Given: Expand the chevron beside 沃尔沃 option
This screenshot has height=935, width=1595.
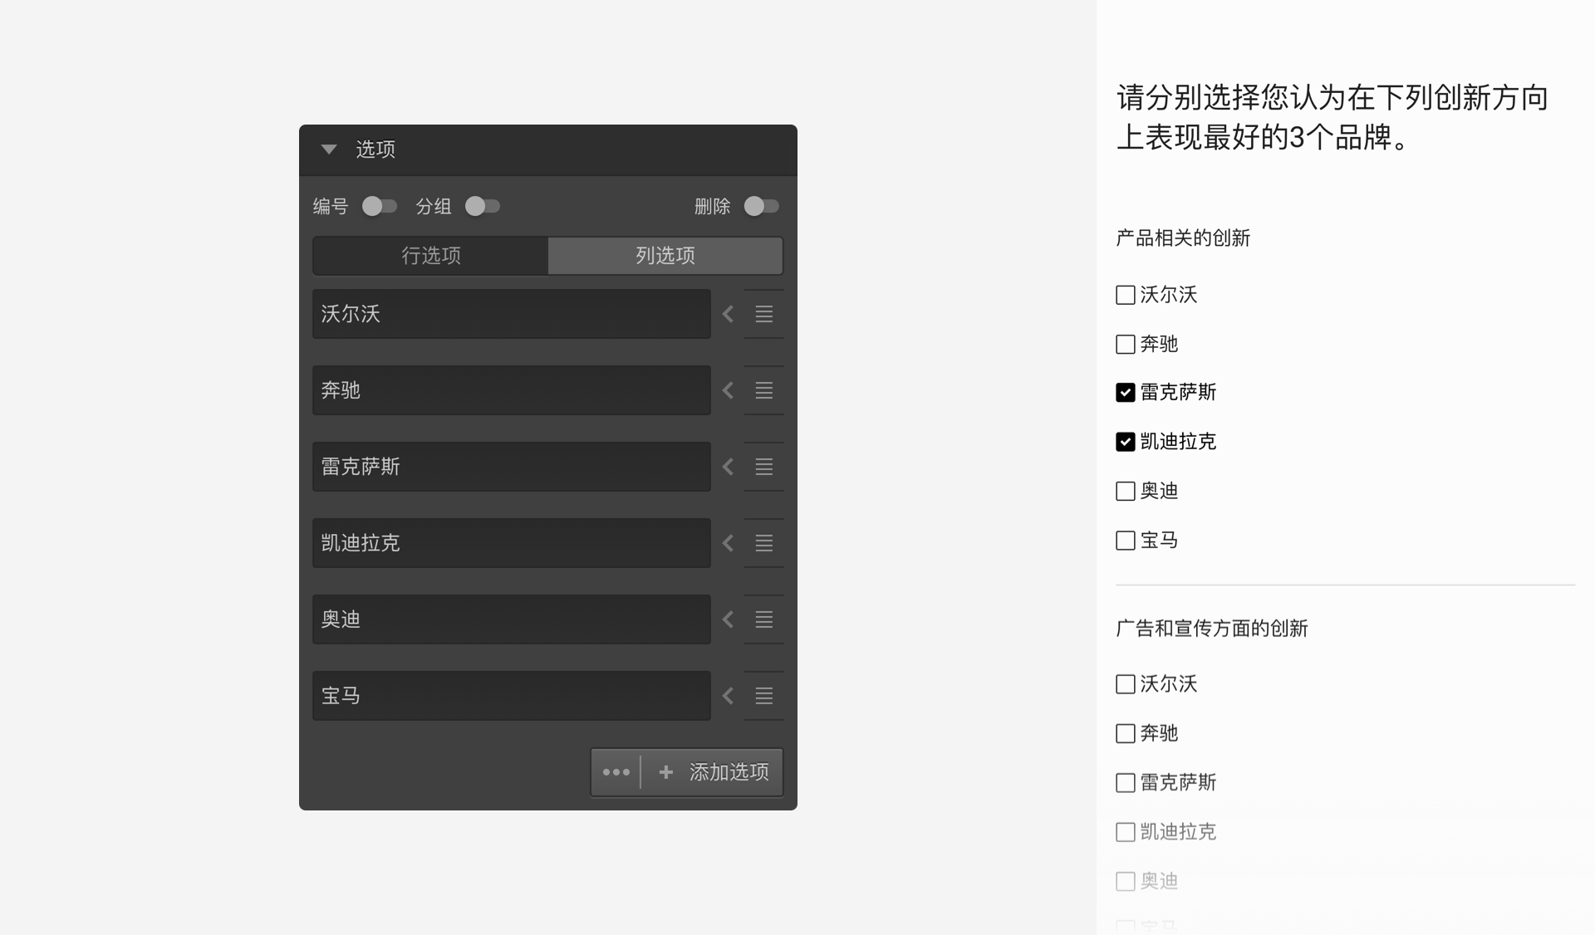Looking at the screenshot, I should (728, 314).
